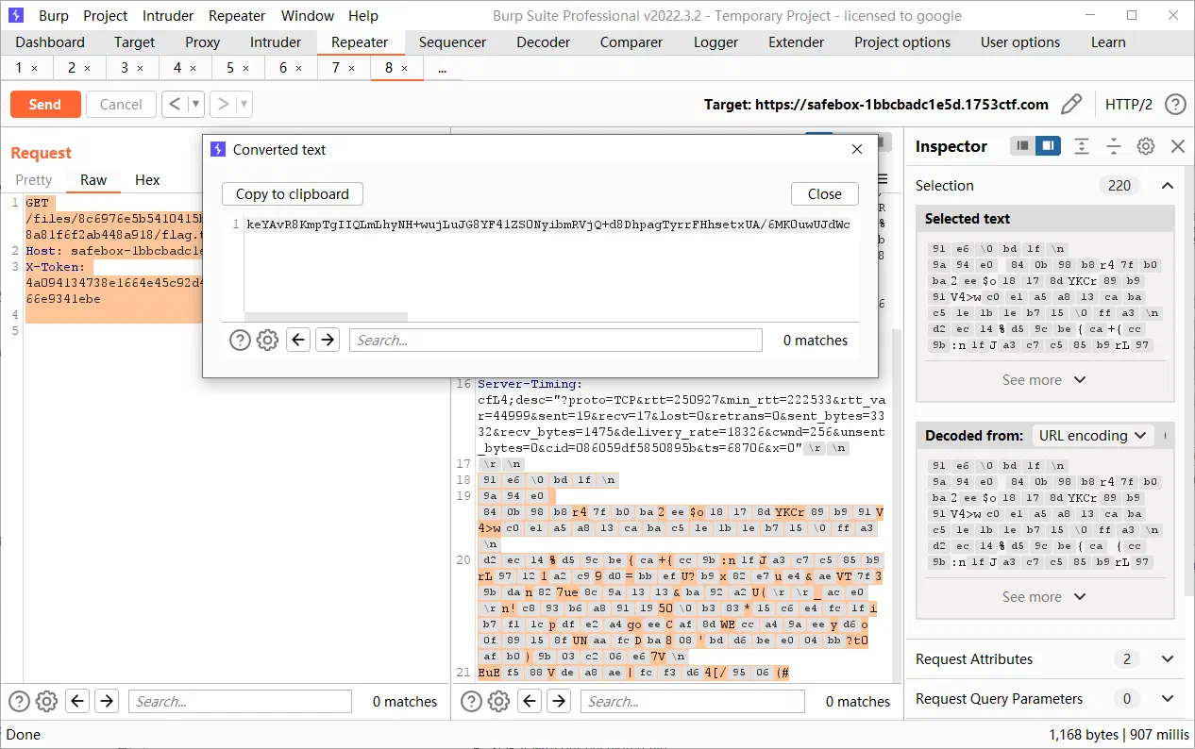The height and width of the screenshot is (749, 1195).
Task: Open Repeater help question mark icon
Action: tap(1175, 104)
